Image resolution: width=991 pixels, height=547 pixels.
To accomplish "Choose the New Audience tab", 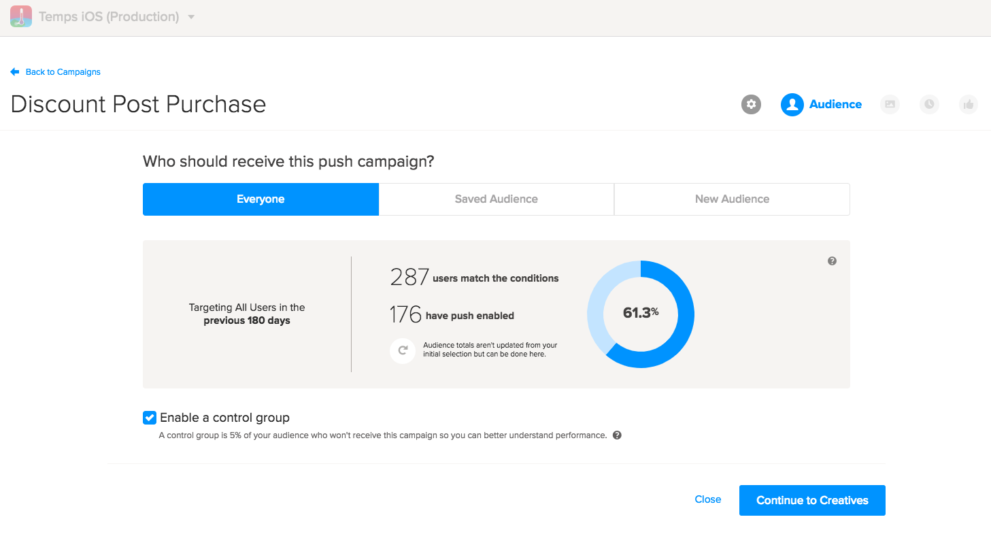I will click(732, 199).
